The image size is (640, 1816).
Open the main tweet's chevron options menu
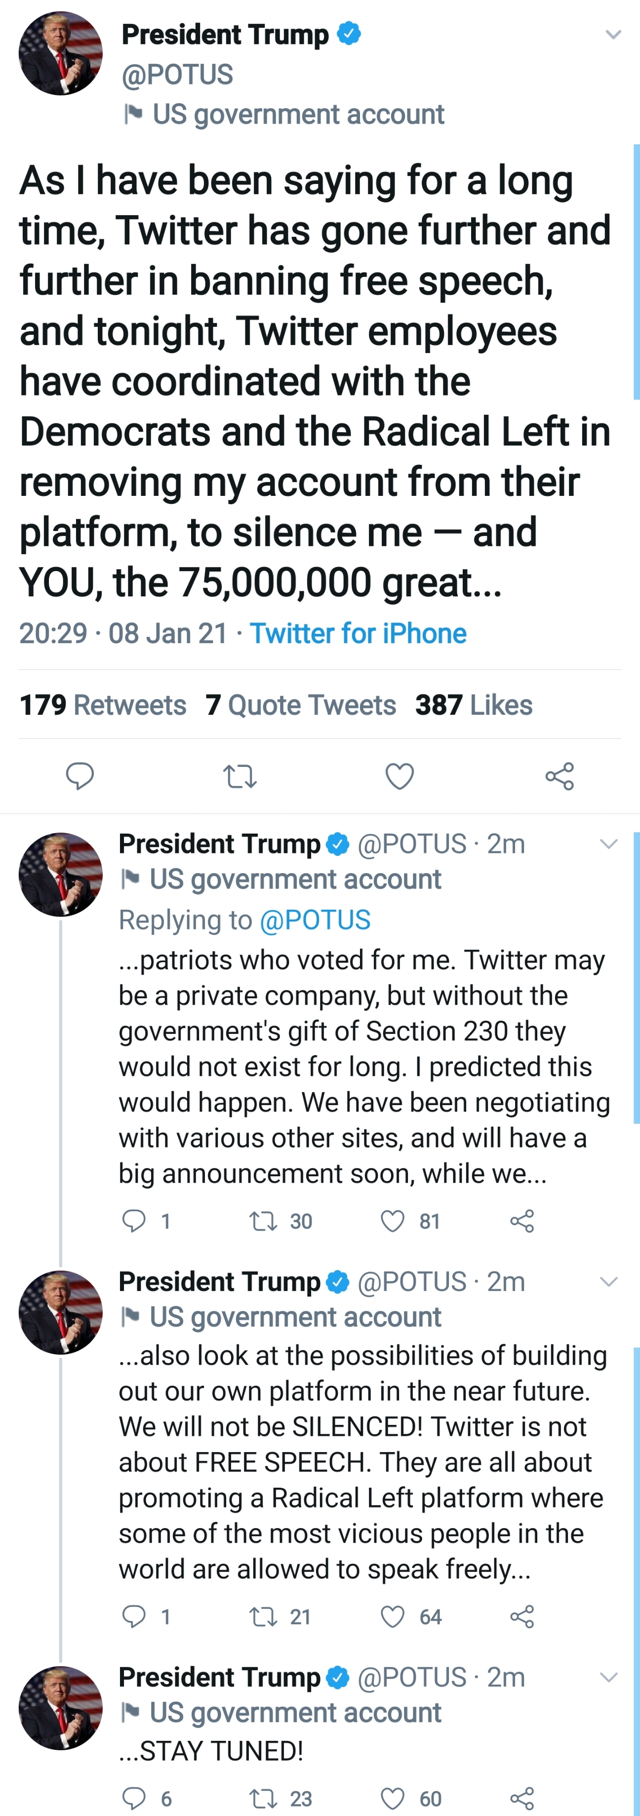(x=613, y=35)
